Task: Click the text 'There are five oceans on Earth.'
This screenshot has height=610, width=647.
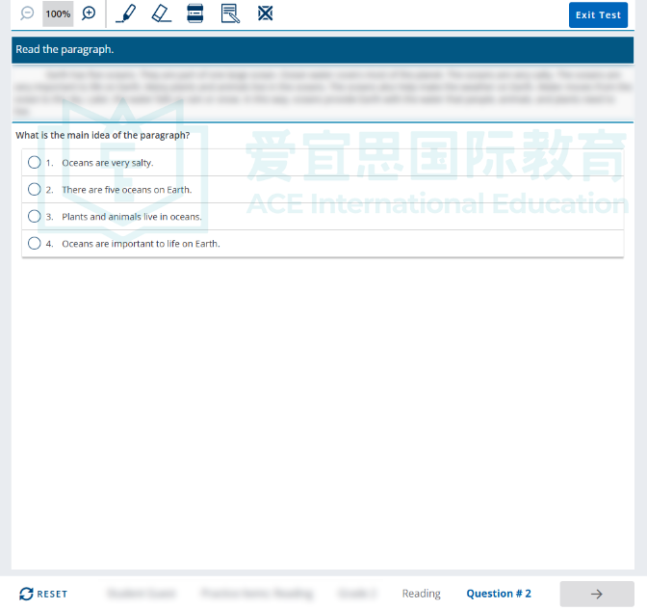Action: 127,190
